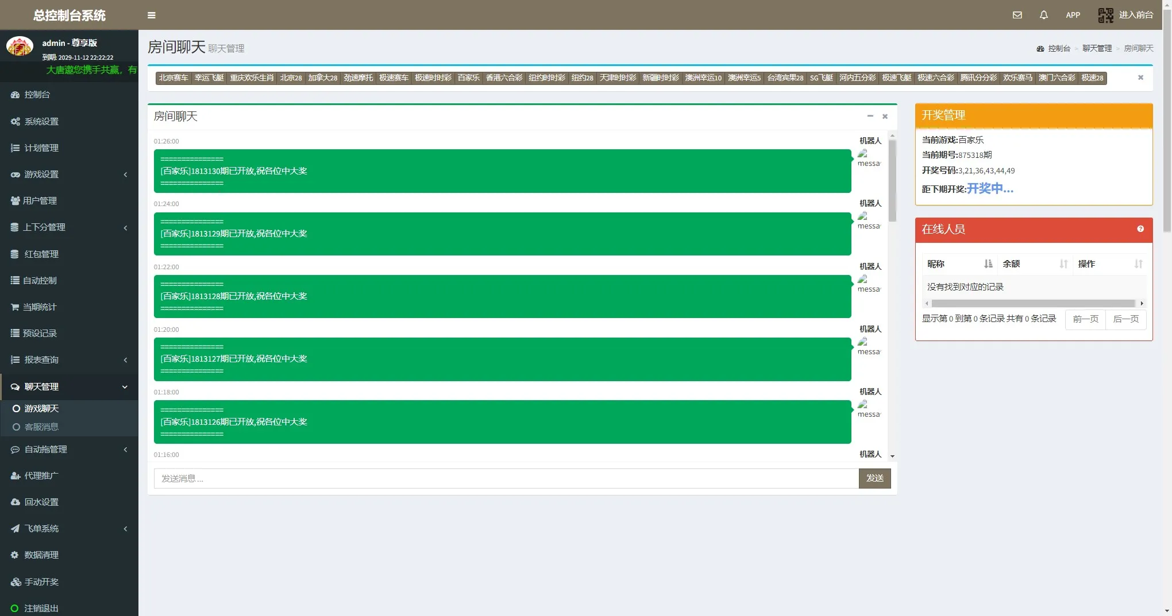Click 注销退出 in the sidebar

41,608
